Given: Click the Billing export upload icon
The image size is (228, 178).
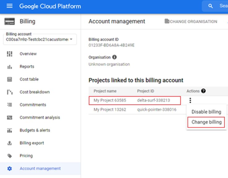Looking at the screenshot, I should click(x=9, y=143).
